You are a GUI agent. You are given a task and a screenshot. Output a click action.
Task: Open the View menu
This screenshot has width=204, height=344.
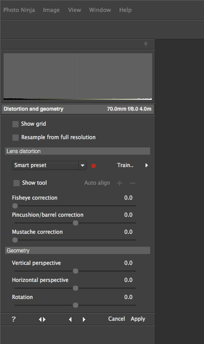(x=75, y=10)
